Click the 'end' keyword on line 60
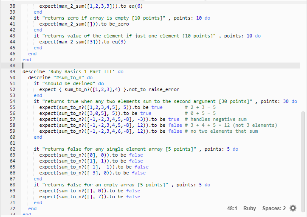307x217 pixels. [x=38, y=137]
